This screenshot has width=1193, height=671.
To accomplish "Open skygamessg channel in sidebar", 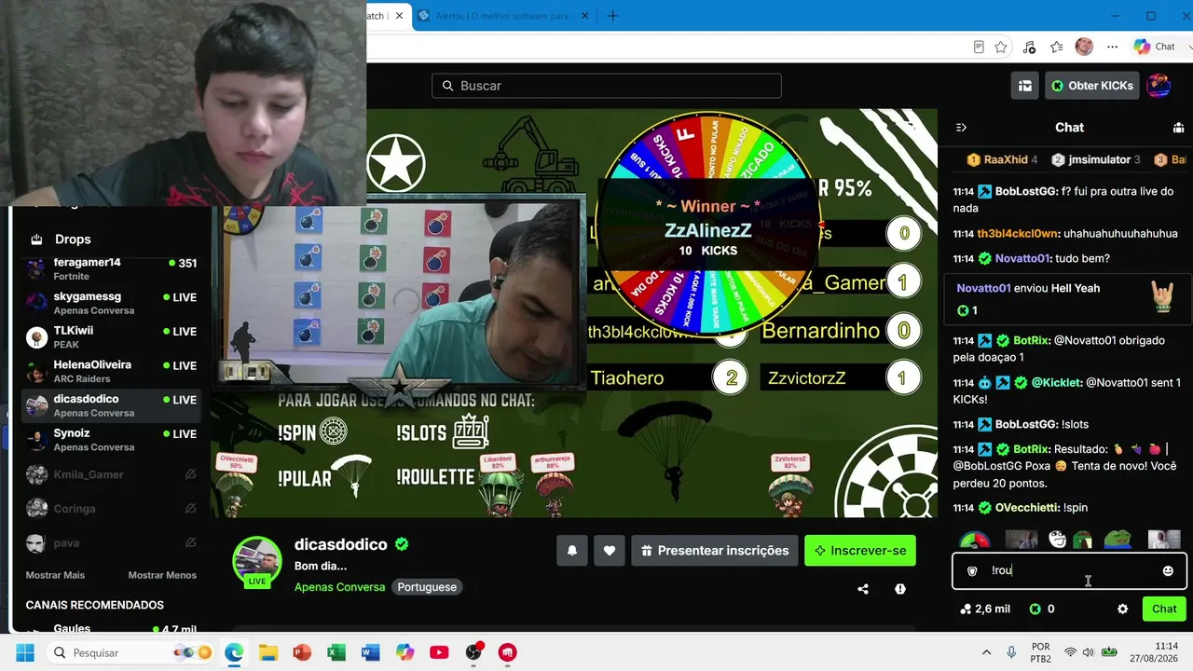I will (111, 303).
